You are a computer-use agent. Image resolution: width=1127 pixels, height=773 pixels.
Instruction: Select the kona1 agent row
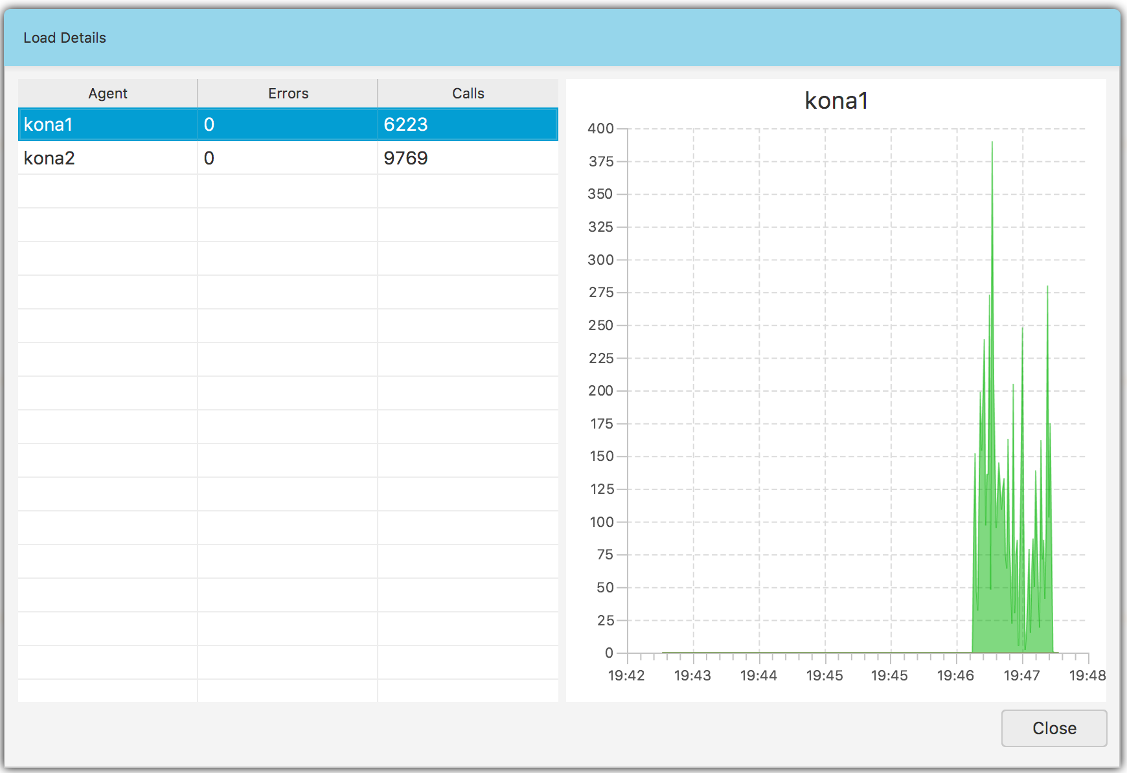[x=288, y=124]
